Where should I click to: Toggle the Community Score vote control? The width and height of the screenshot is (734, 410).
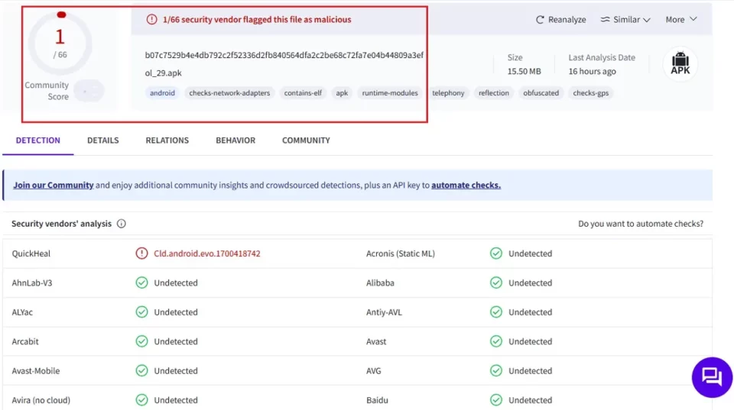tap(89, 91)
